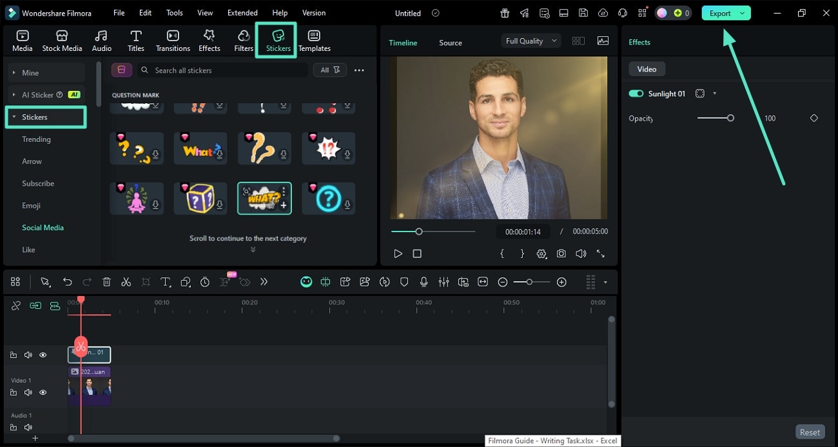
Task: Toggle visibility of the Video 1 track
Action: click(x=43, y=392)
